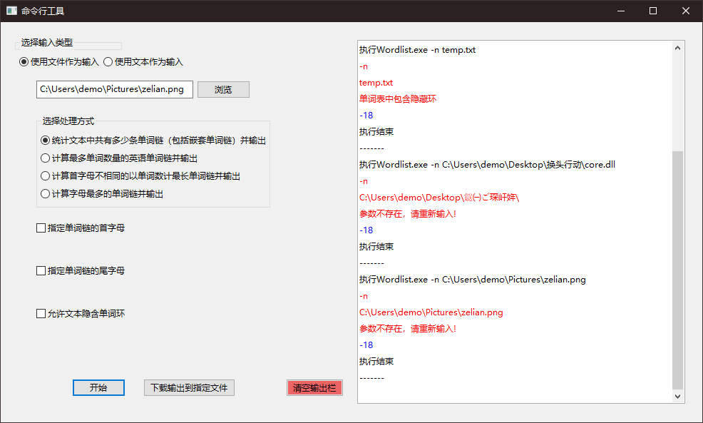
Task: Choose 计算最多单词数量的英语单词链并输出 option
Action: tap(43, 158)
